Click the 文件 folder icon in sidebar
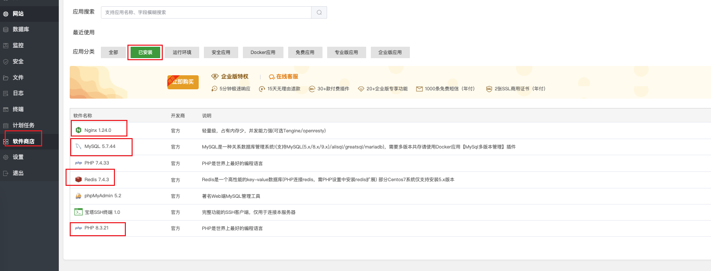The height and width of the screenshot is (271, 711). pos(6,77)
